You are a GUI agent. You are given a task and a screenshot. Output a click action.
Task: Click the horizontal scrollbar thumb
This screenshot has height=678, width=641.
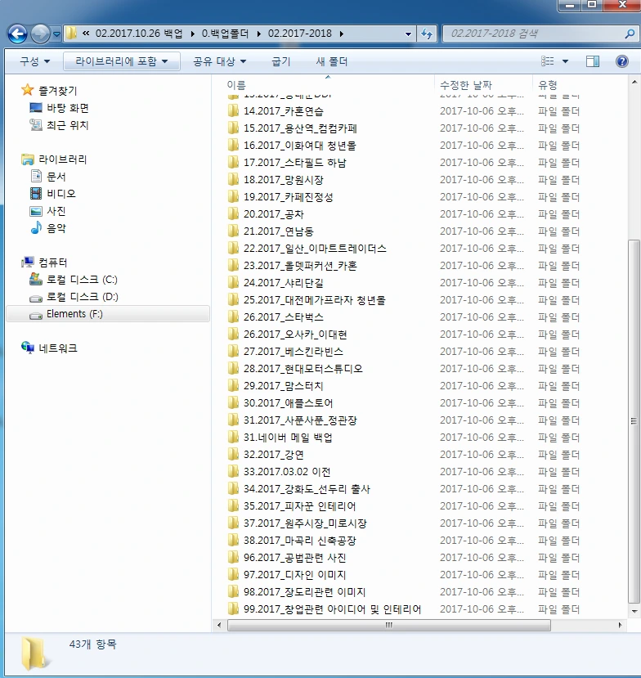[x=389, y=625]
